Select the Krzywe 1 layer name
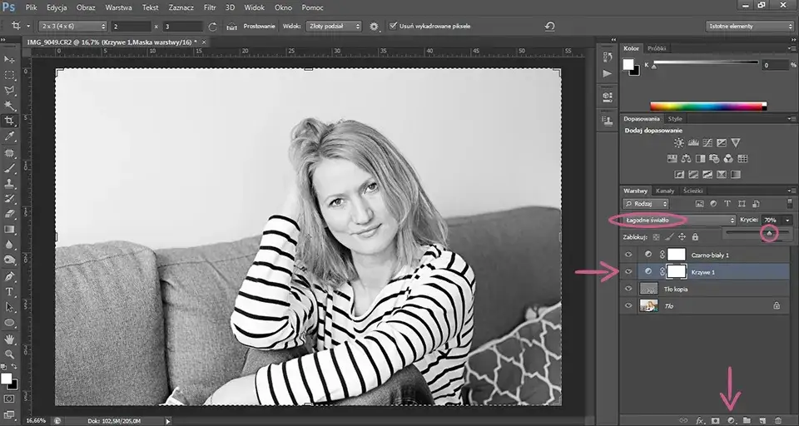The height and width of the screenshot is (426, 799). tap(702, 272)
